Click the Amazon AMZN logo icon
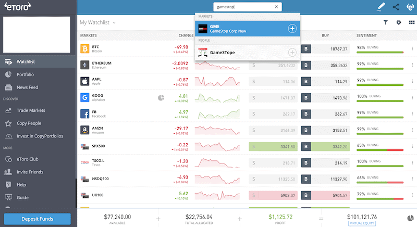Screen dimensions: 417x227 (x=84, y=130)
